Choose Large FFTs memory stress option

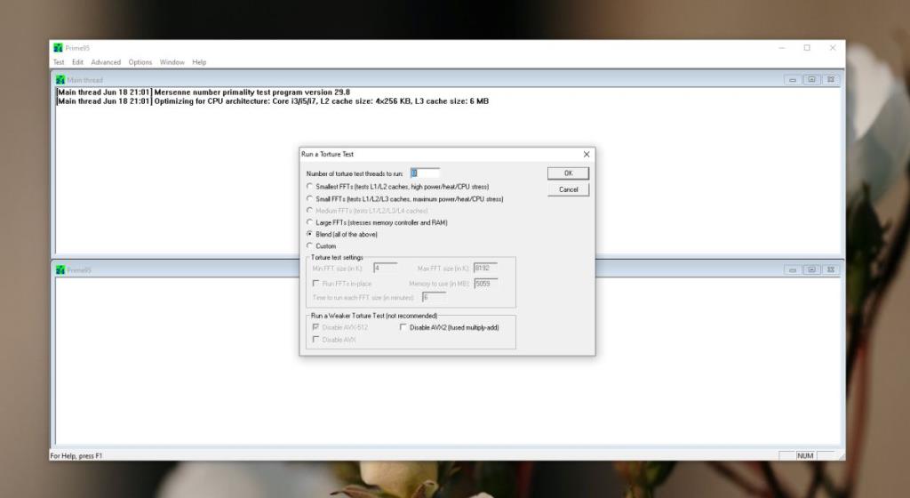pyautogui.click(x=309, y=222)
